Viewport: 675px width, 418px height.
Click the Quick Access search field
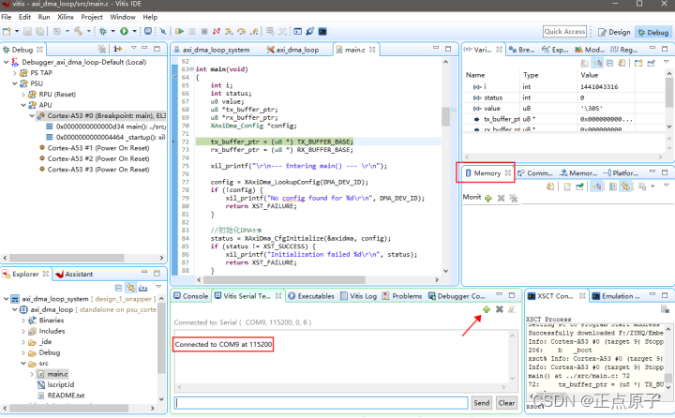click(x=564, y=32)
